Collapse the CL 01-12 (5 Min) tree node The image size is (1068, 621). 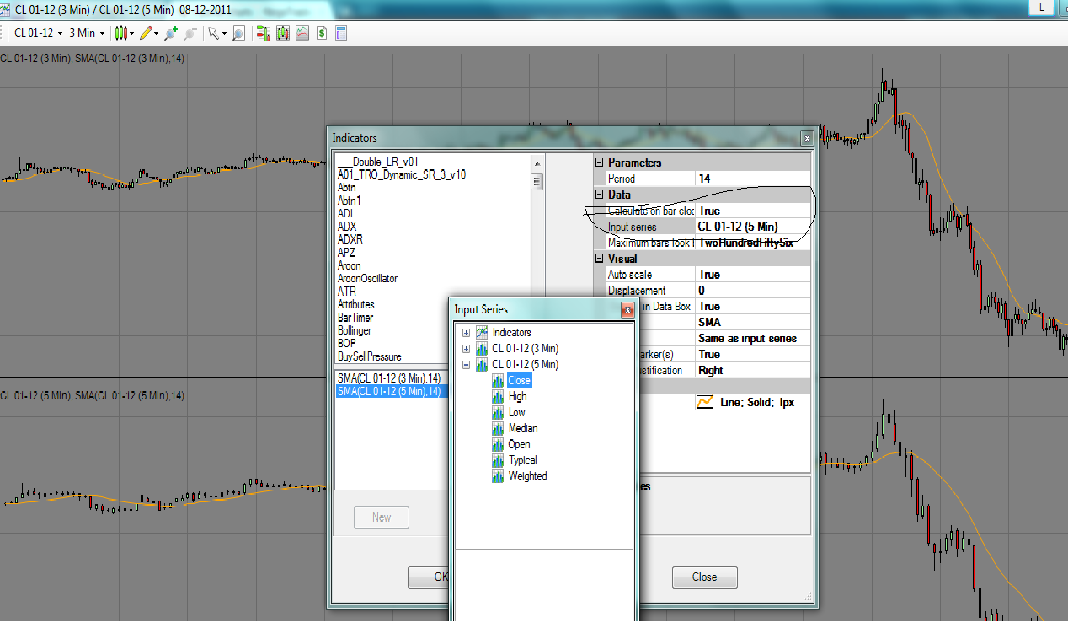[x=466, y=364]
